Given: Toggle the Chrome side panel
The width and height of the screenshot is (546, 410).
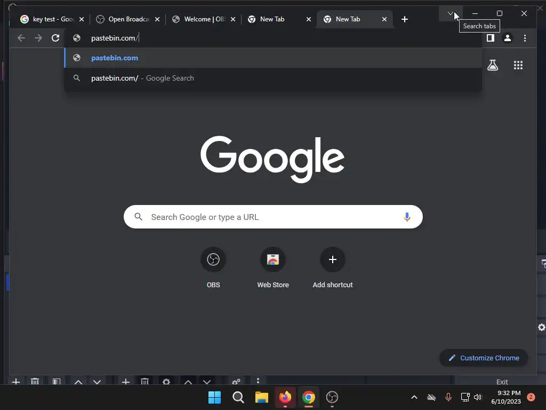Looking at the screenshot, I should (491, 38).
